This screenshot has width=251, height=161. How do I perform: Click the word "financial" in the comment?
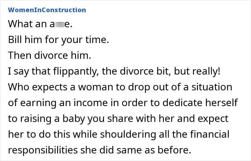[209, 134]
